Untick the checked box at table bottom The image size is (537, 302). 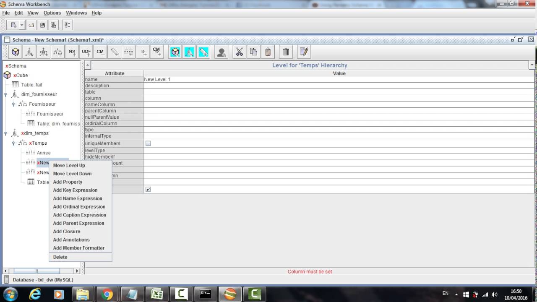pos(148,190)
